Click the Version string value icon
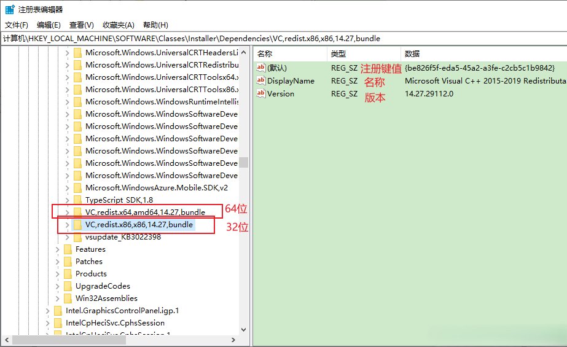The image size is (567, 347). [x=260, y=93]
